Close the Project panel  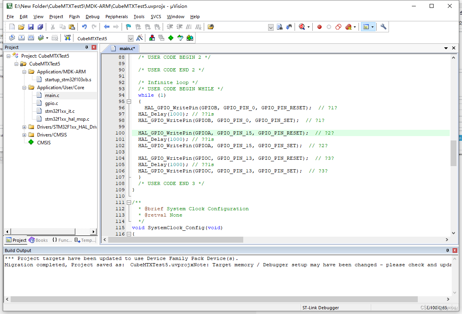pyautogui.click(x=94, y=47)
